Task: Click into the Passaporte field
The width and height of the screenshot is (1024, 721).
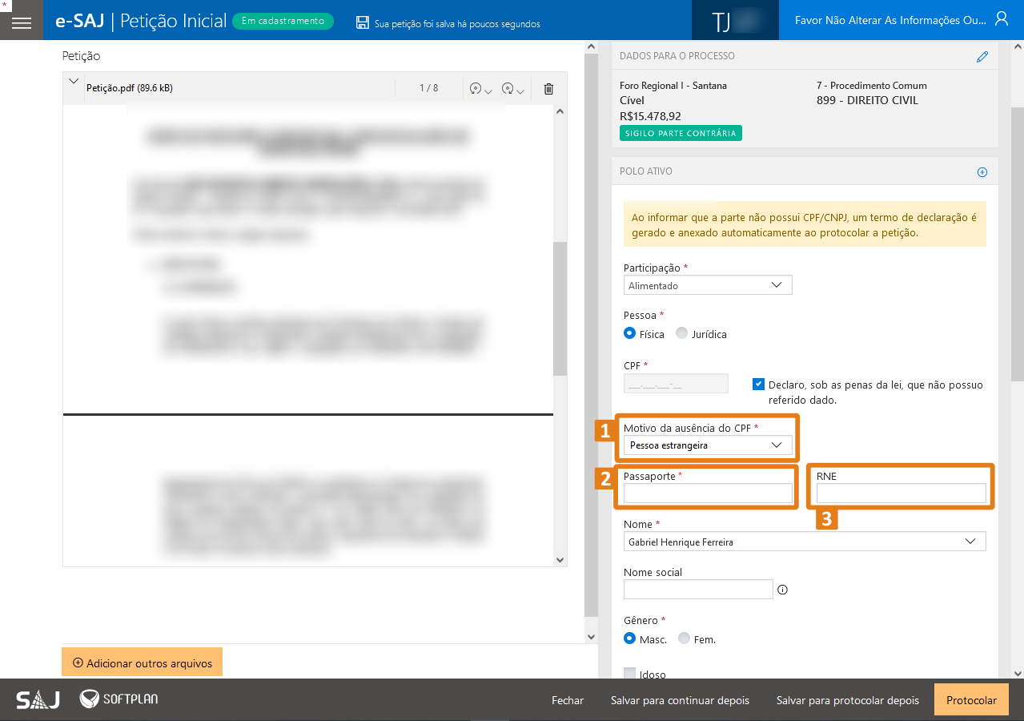Action: pyautogui.click(x=708, y=493)
